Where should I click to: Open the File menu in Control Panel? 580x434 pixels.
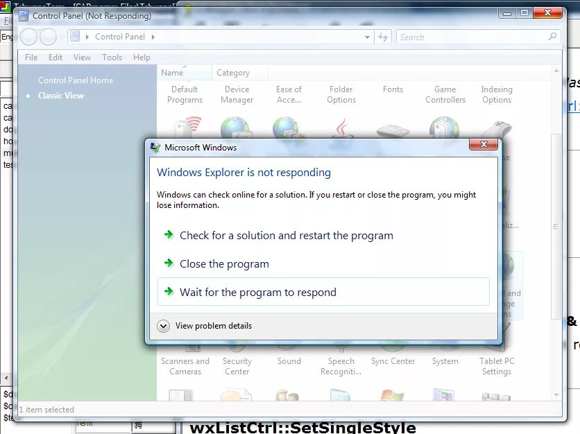pos(31,58)
